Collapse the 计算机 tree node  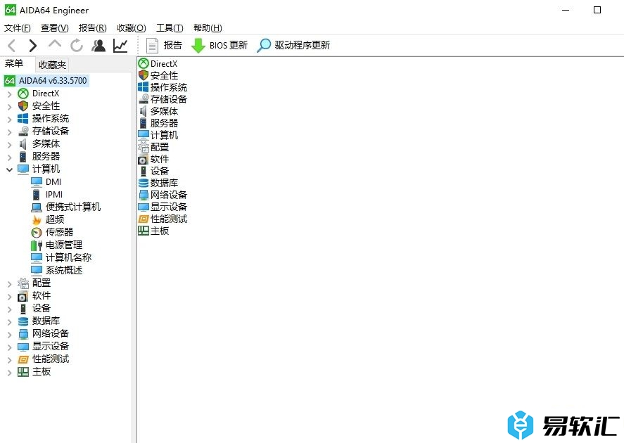tap(10, 169)
